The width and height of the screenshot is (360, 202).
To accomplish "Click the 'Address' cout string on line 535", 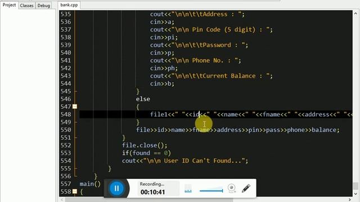I will click(x=206, y=14).
